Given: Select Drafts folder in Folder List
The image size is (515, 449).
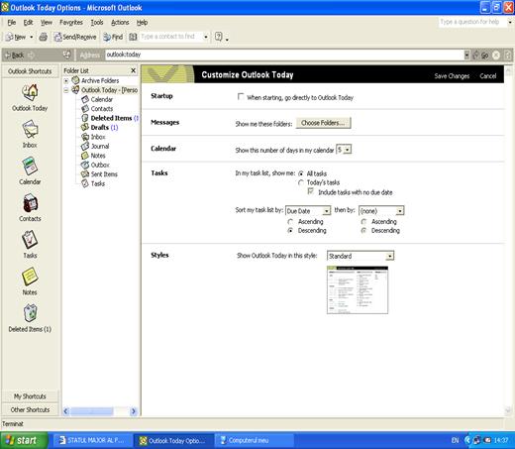Looking at the screenshot, I should tap(100, 127).
